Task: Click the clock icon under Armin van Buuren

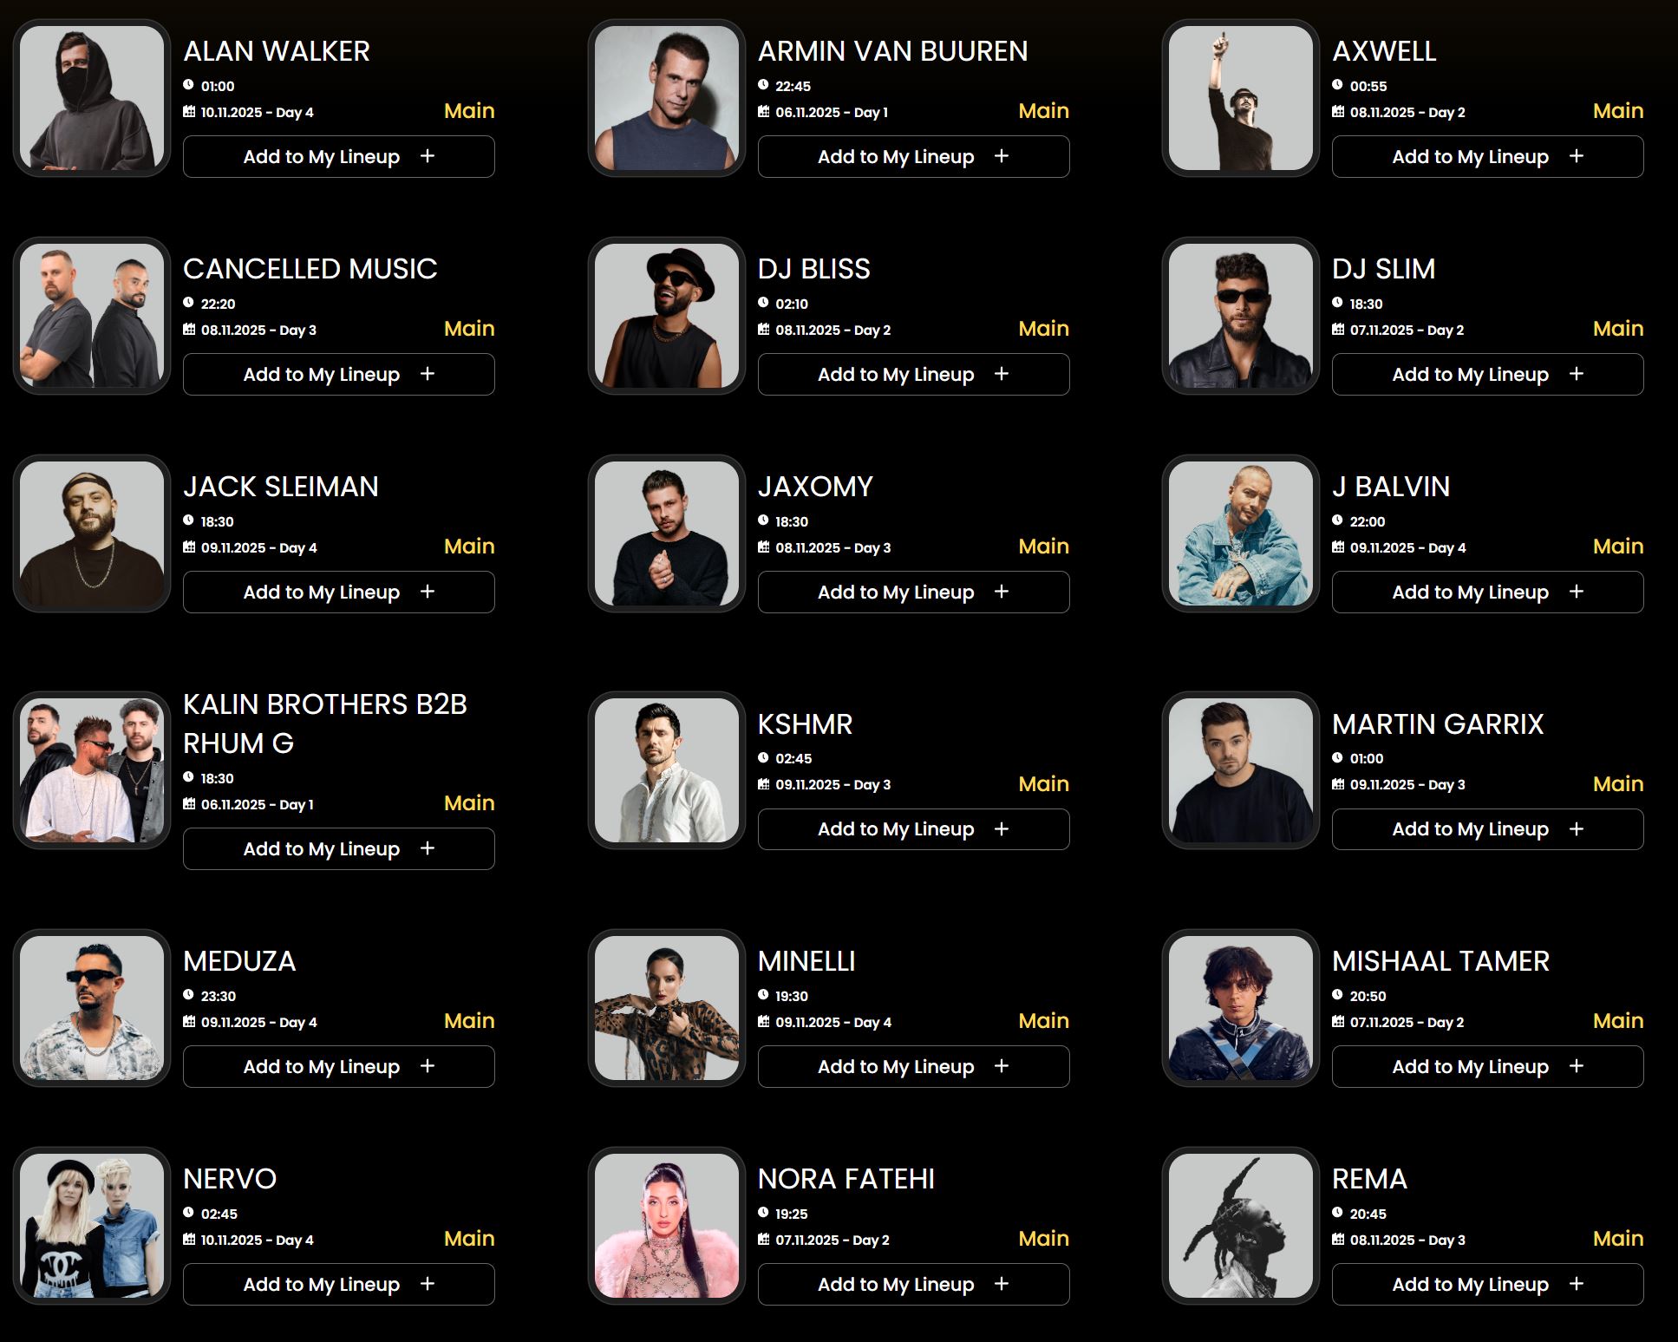Action: tap(763, 85)
